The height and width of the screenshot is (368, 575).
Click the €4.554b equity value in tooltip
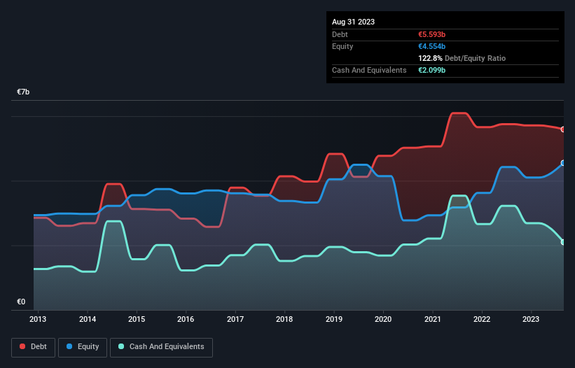tap(432, 46)
